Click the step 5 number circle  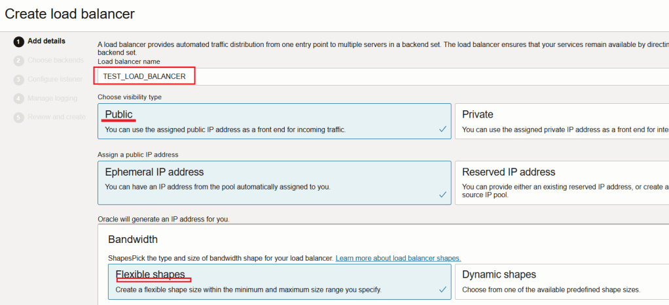(x=19, y=118)
